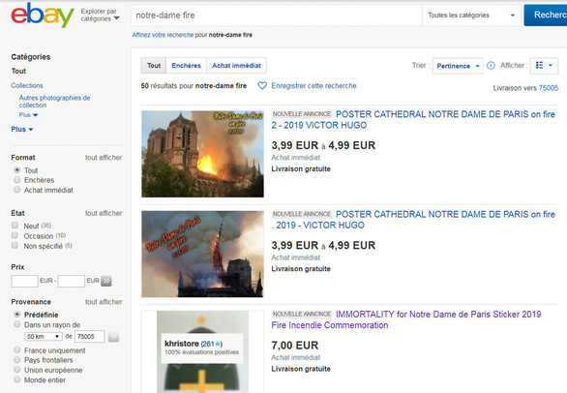This screenshot has height=393, width=567.
Task: Open first poster thumbnail with burning towers
Action: pos(202,154)
